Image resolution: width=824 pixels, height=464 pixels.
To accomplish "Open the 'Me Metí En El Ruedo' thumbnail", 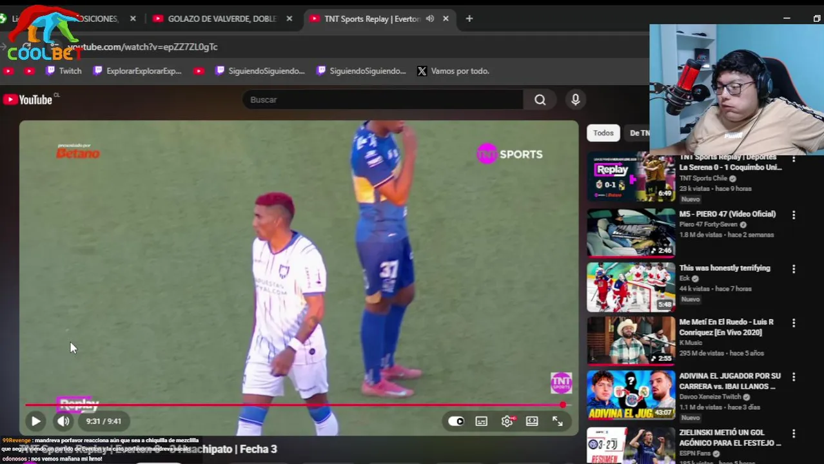I will 631,341.
